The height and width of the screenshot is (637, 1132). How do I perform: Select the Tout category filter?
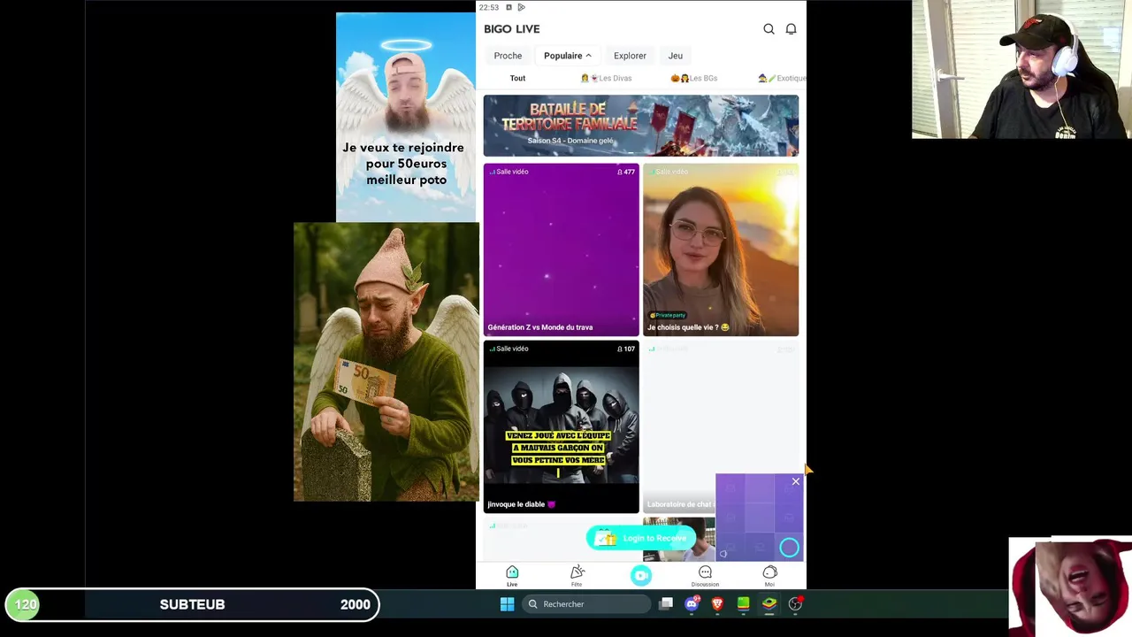(517, 78)
